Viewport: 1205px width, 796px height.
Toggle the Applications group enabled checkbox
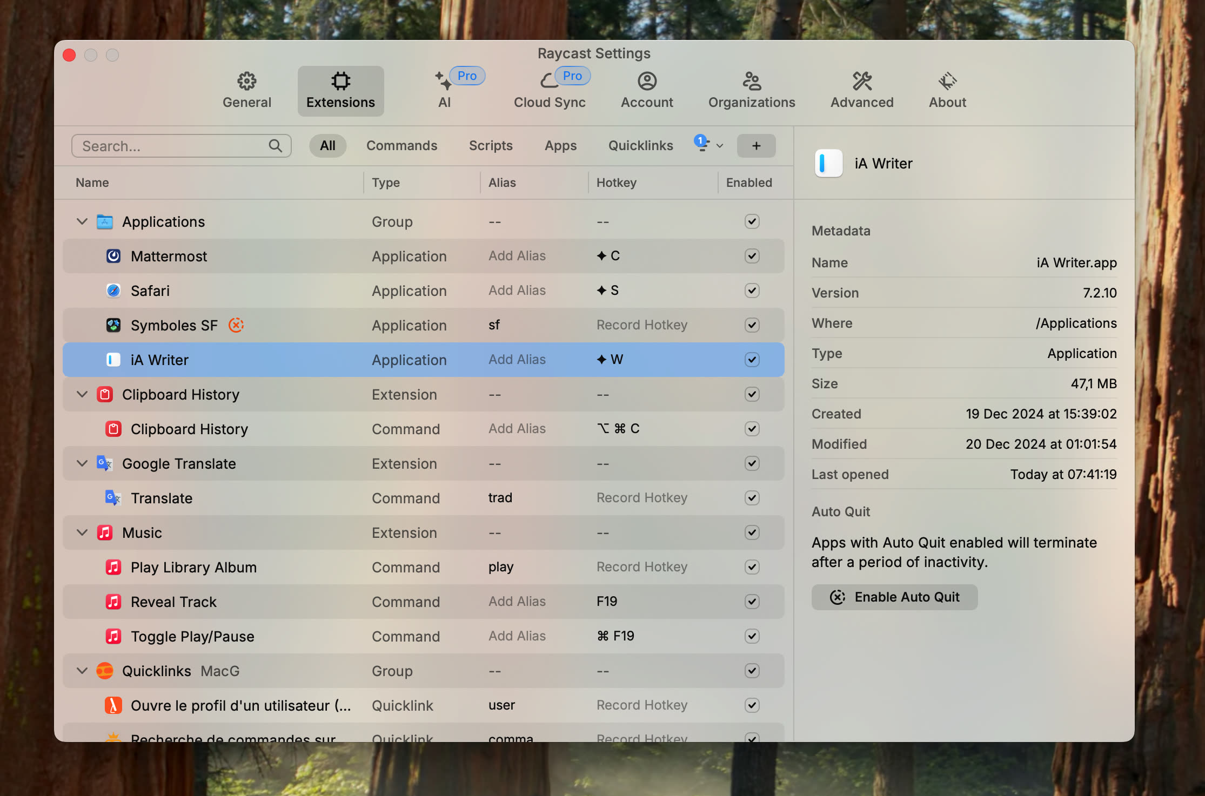pyautogui.click(x=752, y=221)
